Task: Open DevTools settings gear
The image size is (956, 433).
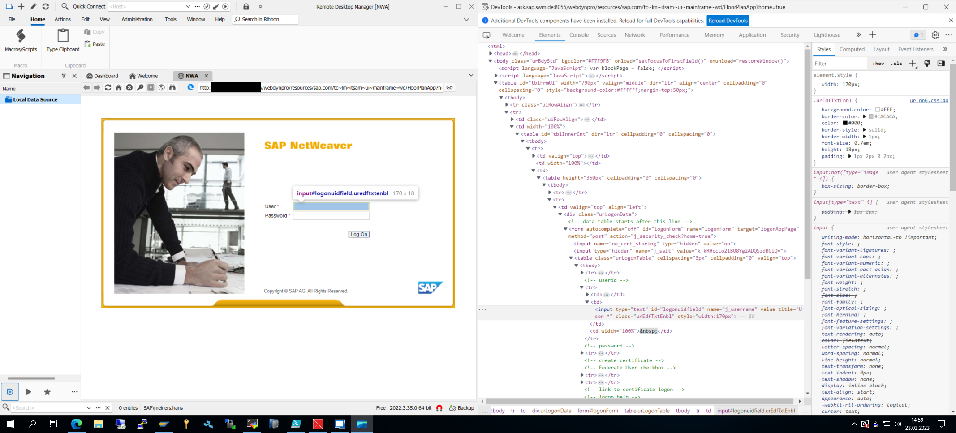Action: coord(935,35)
